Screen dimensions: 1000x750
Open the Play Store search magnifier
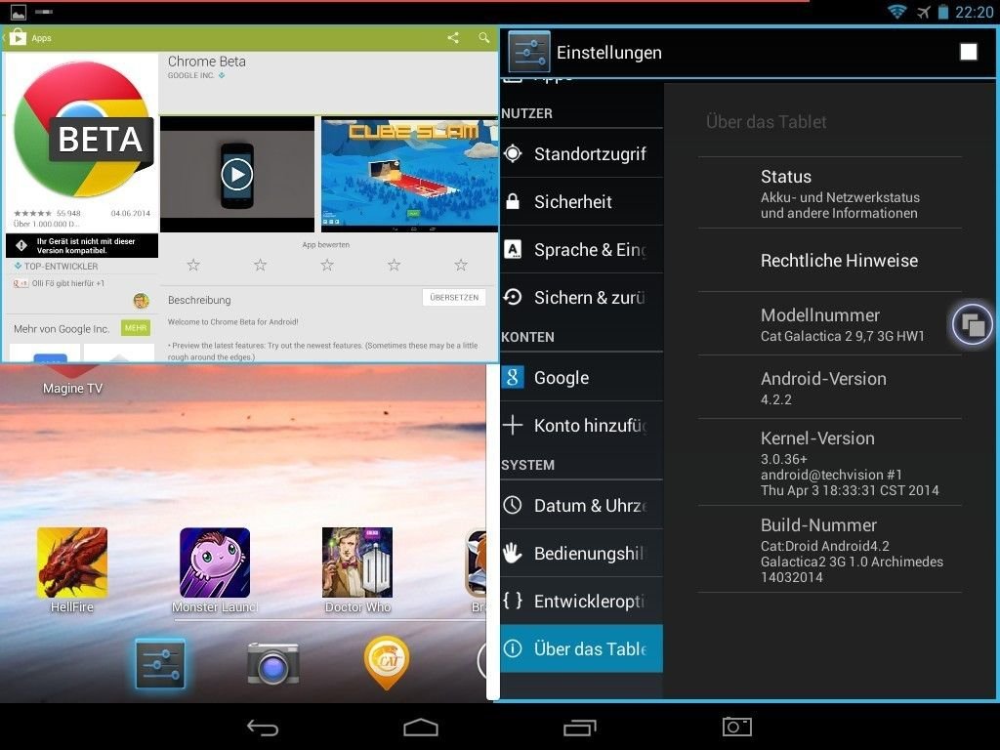pos(484,38)
